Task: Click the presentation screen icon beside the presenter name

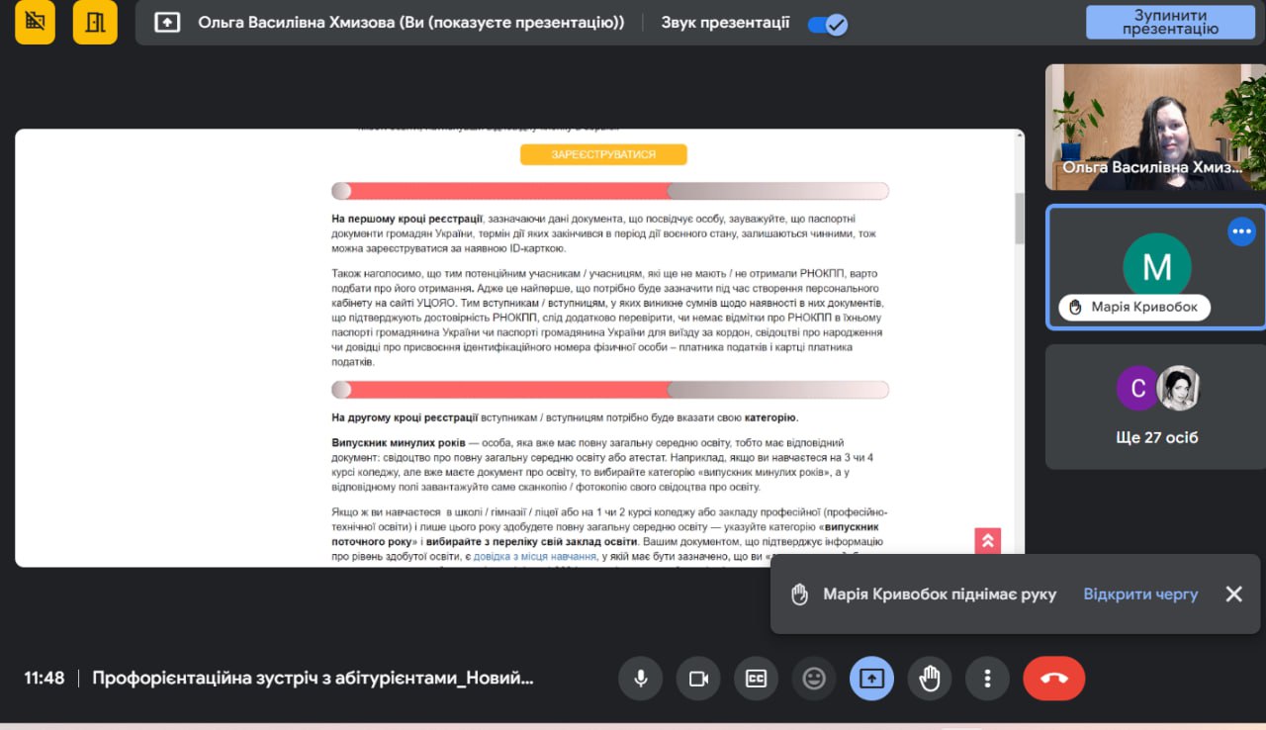Action: (167, 23)
